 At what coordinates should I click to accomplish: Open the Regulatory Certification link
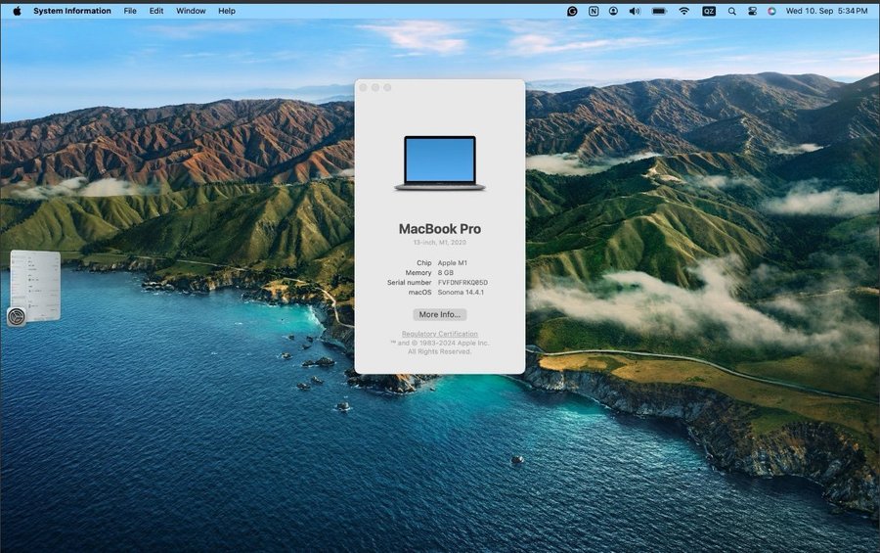439,334
